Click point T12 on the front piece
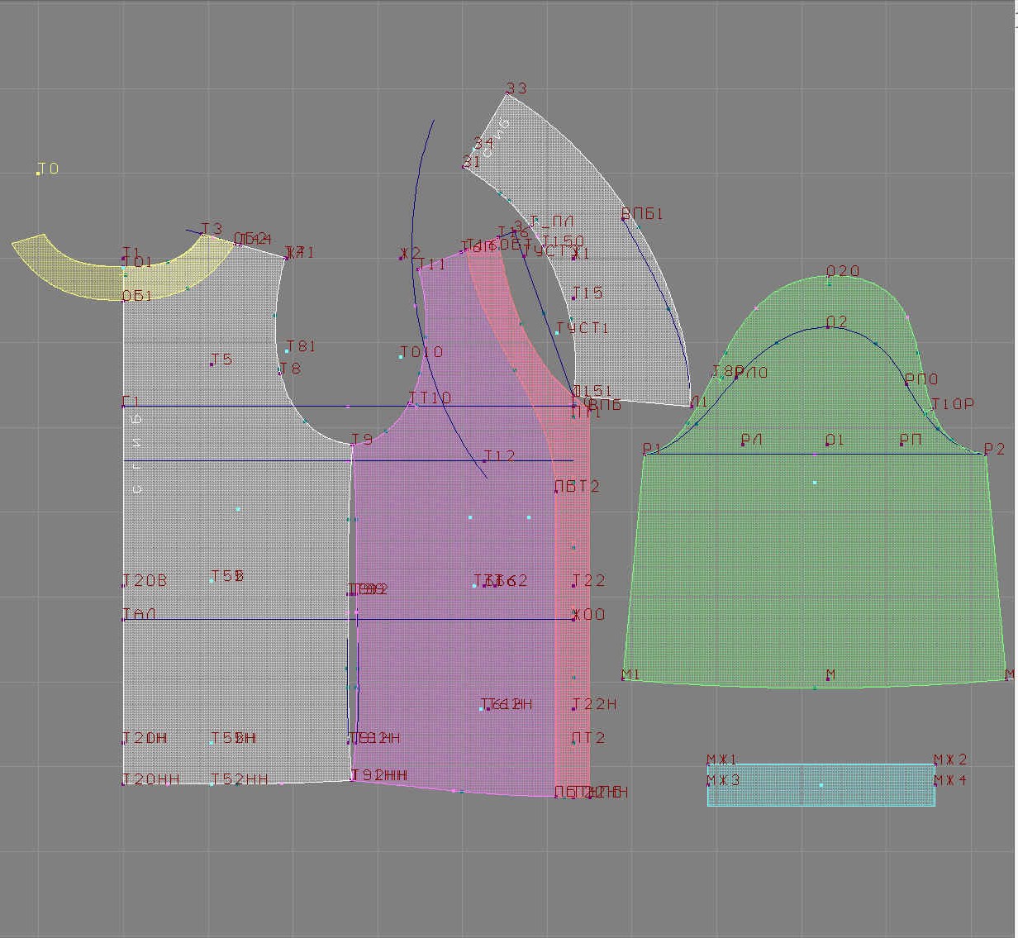1018x938 pixels. [x=484, y=461]
